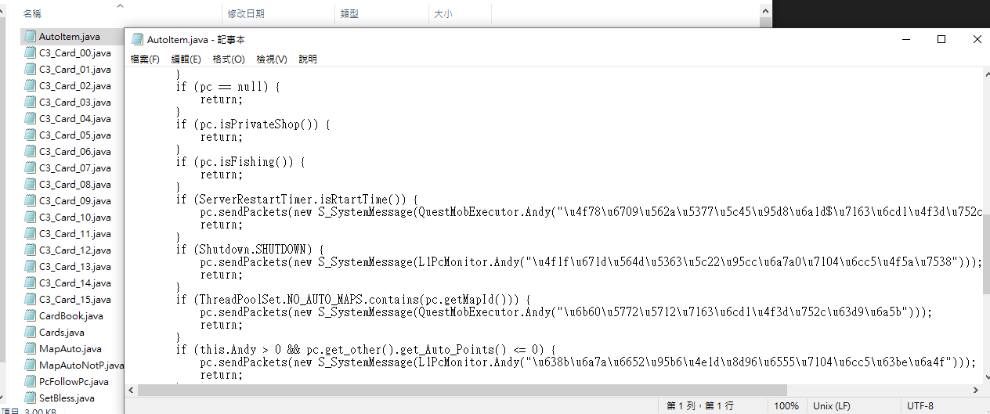Click the C3_Card_06.java file icon

[30, 151]
